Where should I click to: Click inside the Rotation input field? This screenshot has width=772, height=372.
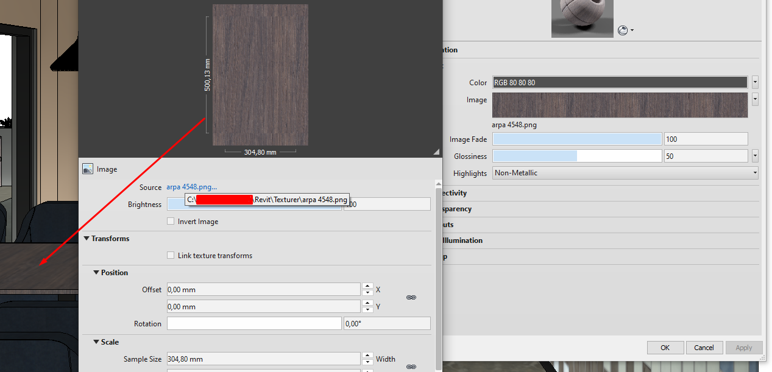pos(254,323)
